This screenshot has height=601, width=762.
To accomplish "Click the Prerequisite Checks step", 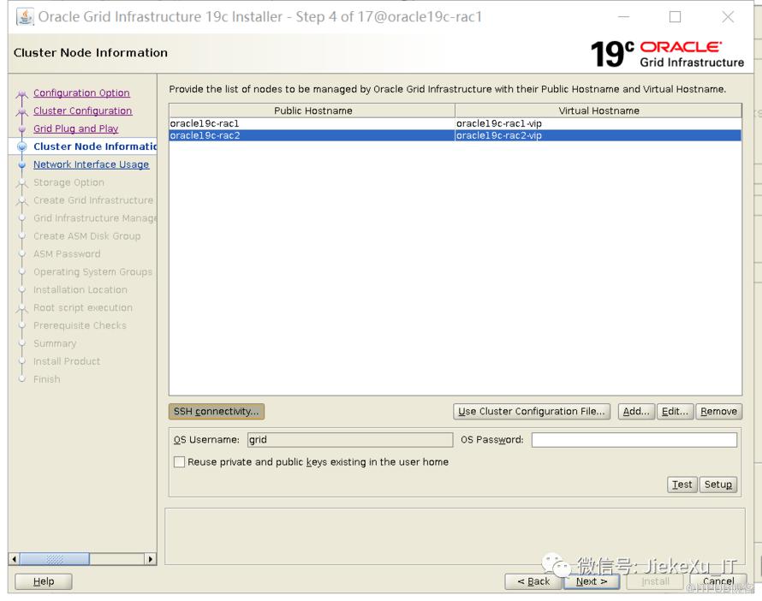I will click(x=80, y=325).
